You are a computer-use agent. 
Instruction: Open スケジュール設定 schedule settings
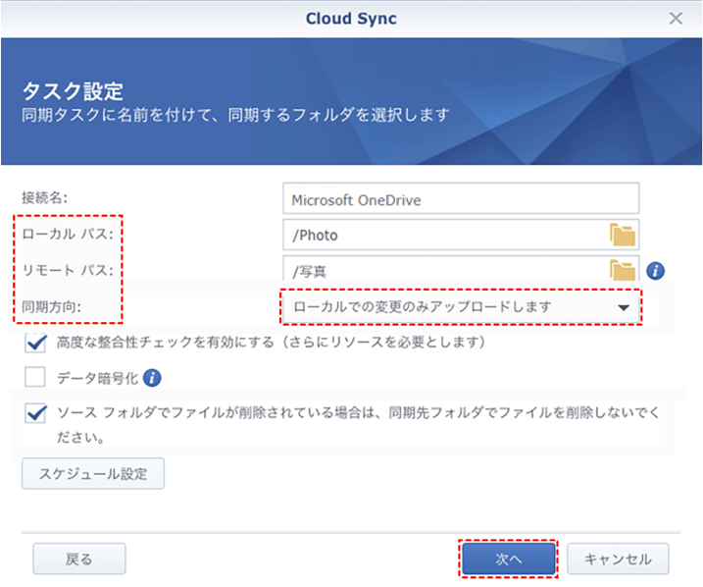(x=93, y=473)
